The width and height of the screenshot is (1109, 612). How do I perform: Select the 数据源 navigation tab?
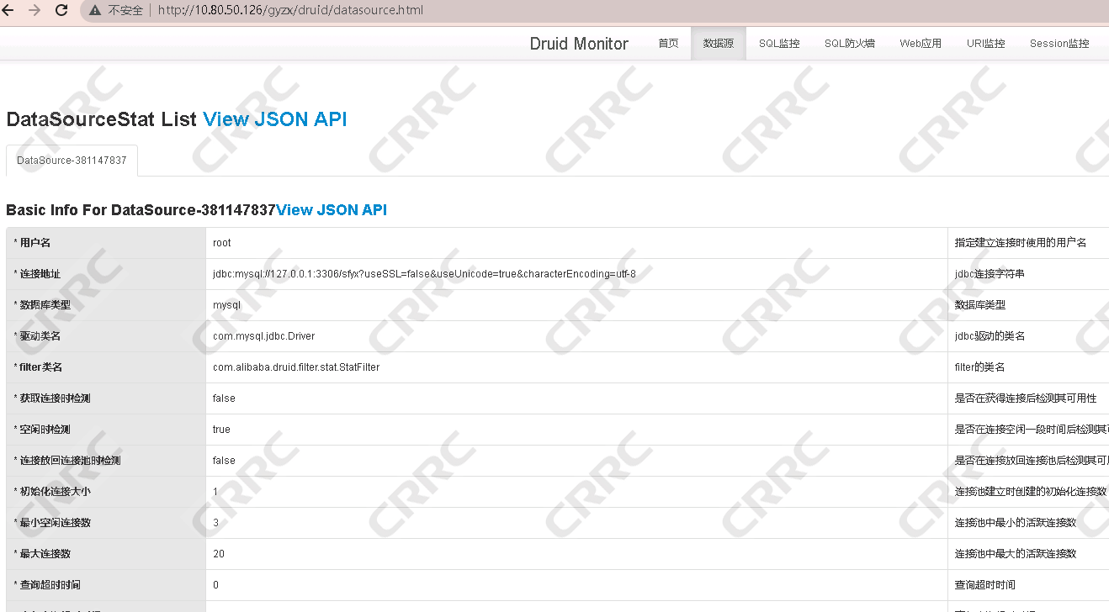coord(719,44)
